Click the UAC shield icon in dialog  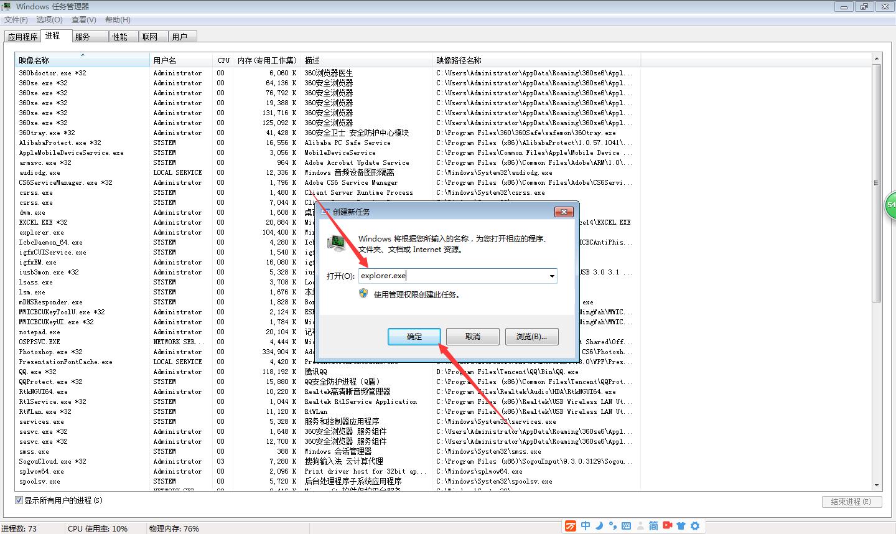pyautogui.click(x=364, y=294)
